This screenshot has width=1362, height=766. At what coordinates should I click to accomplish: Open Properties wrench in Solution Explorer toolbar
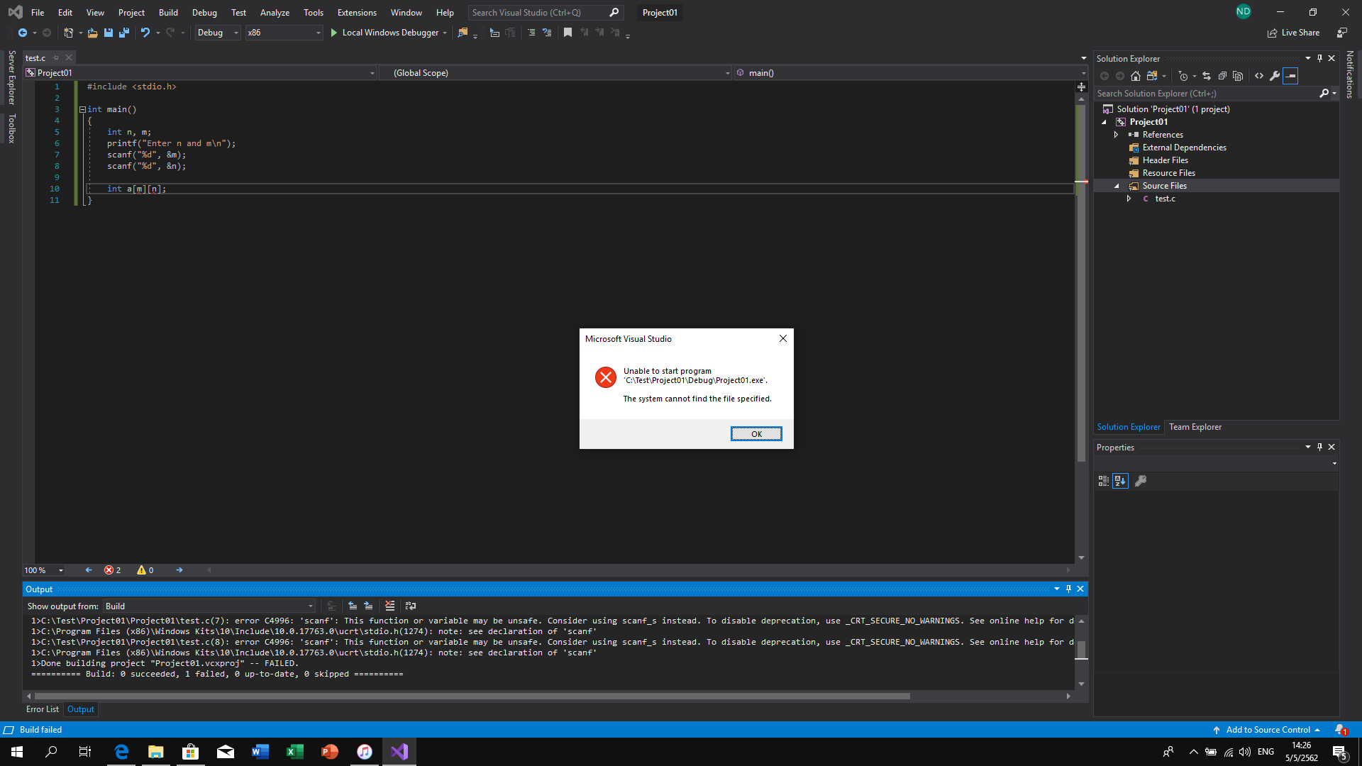1275,76
